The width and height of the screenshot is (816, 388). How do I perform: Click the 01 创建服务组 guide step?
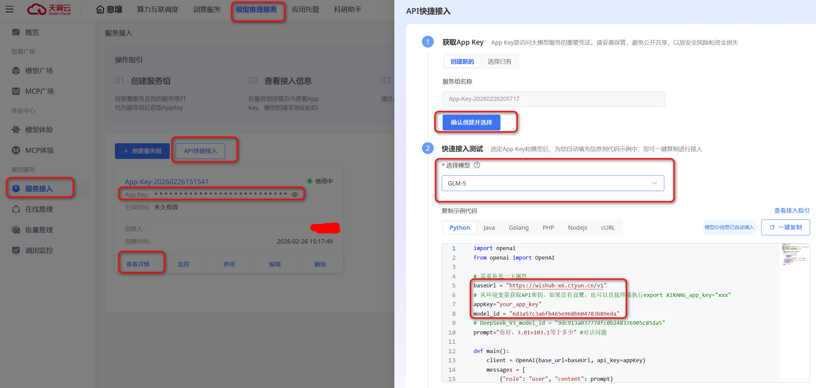(x=143, y=81)
